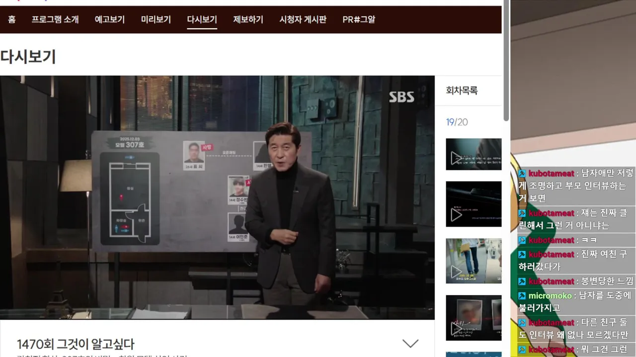636x357 pixels.
Task: Click the page vertical scrollbar
Action: (506, 60)
